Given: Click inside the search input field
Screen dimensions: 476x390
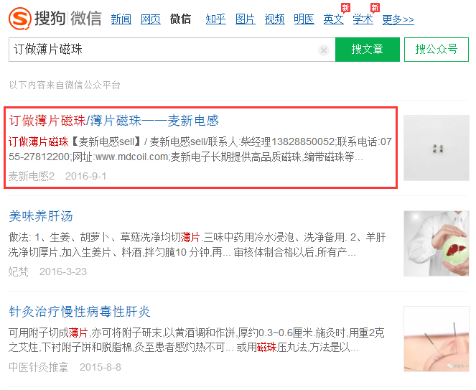Looking at the screenshot, I should (x=164, y=50).
